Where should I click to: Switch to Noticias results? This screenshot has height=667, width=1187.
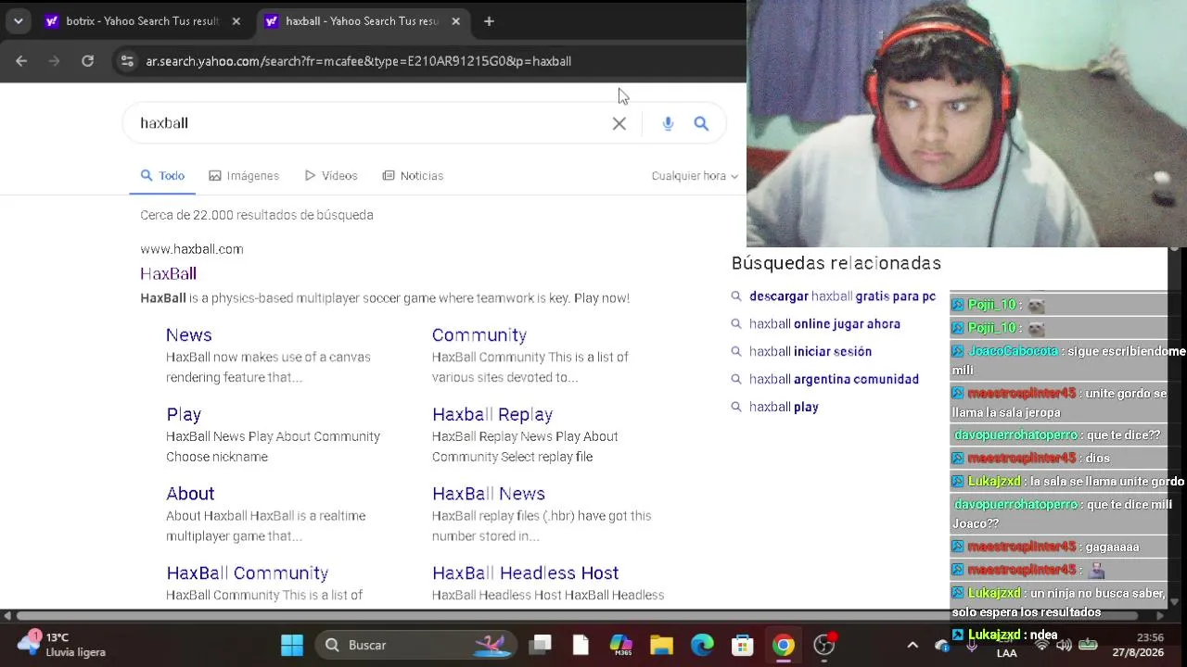[x=413, y=176]
